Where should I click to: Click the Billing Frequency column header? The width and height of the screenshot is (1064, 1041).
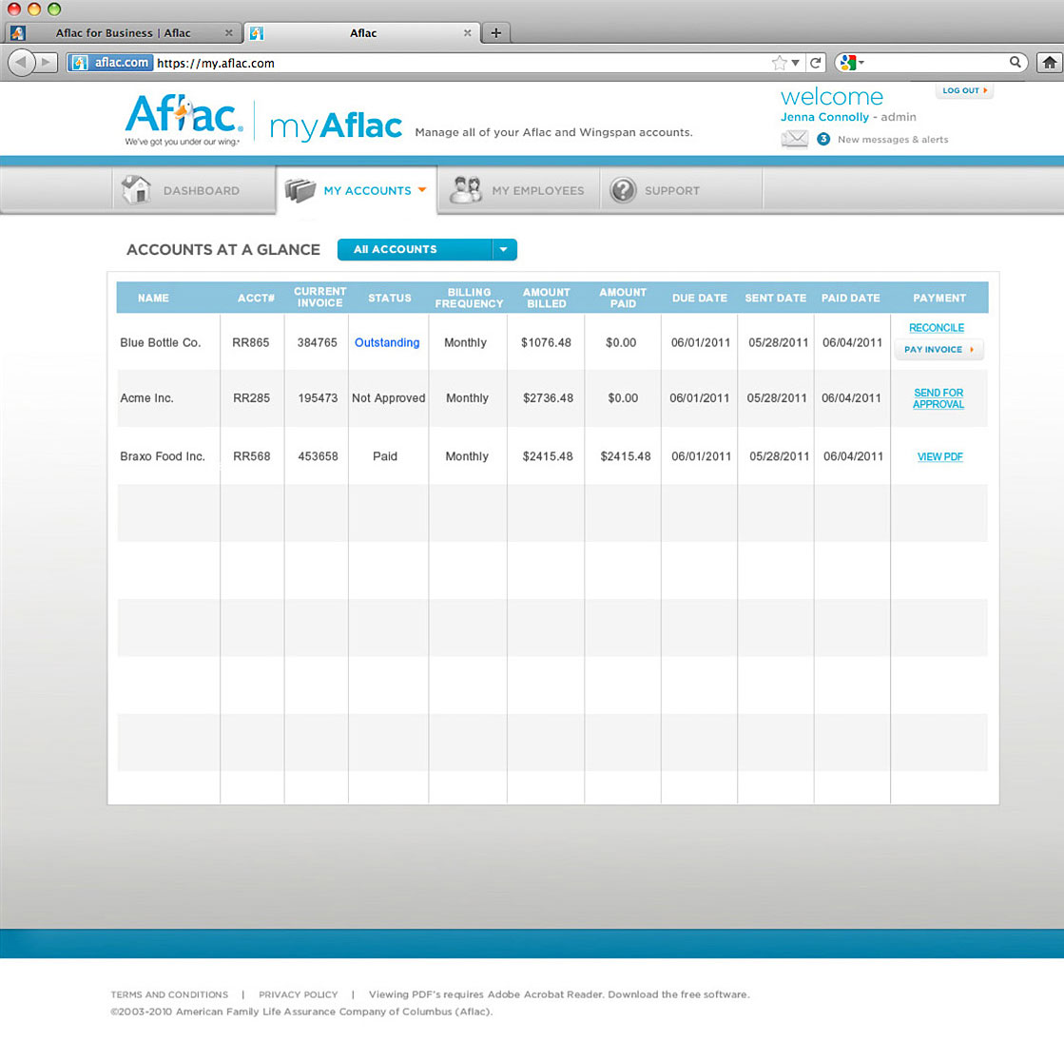coord(469,298)
